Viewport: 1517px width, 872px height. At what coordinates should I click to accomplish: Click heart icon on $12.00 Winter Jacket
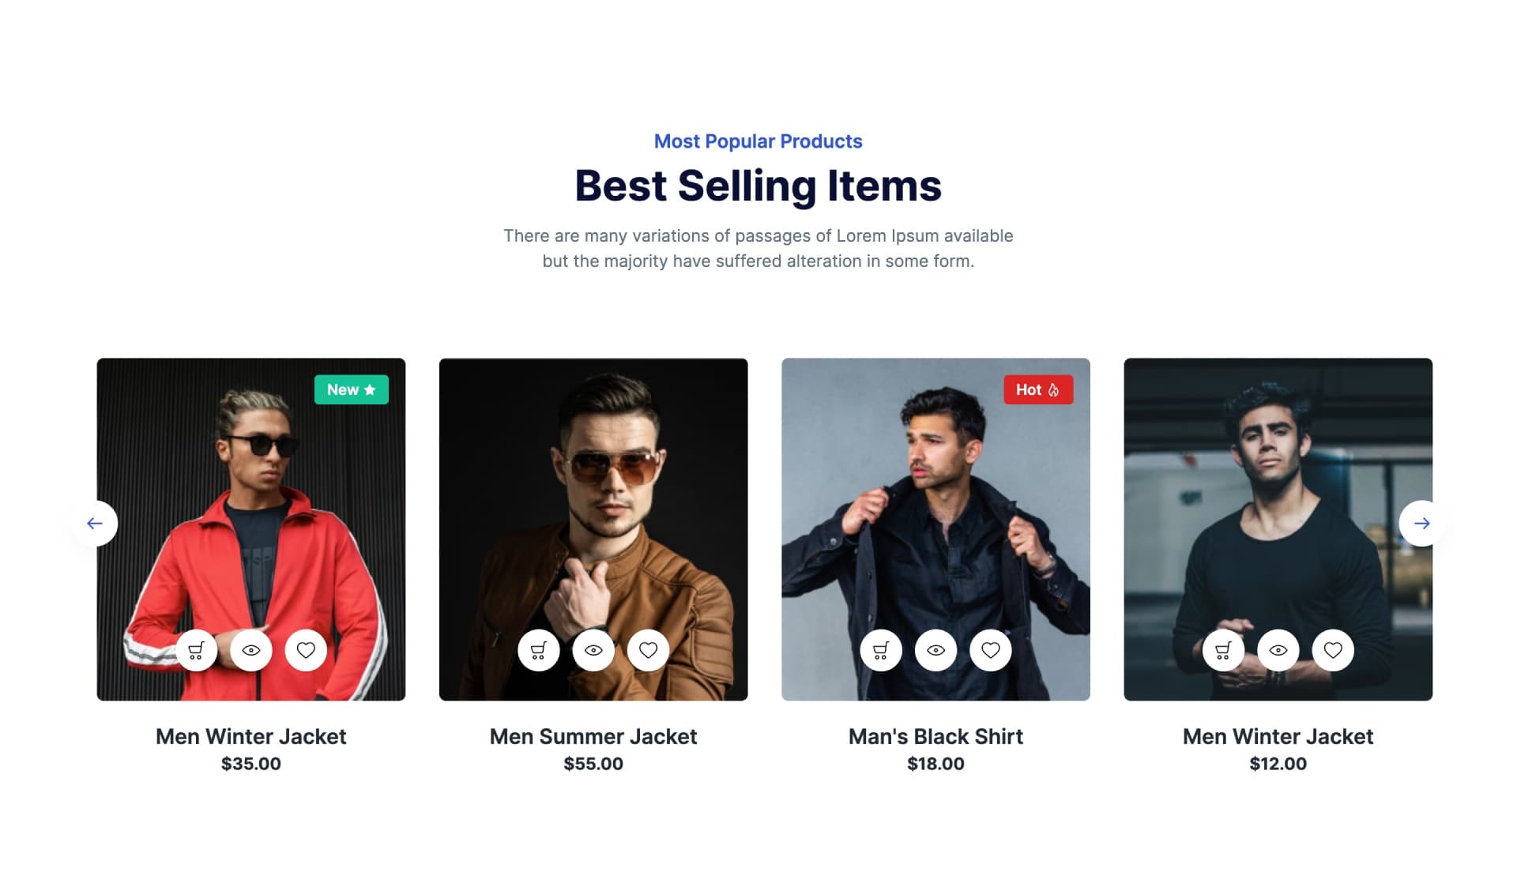pos(1333,650)
